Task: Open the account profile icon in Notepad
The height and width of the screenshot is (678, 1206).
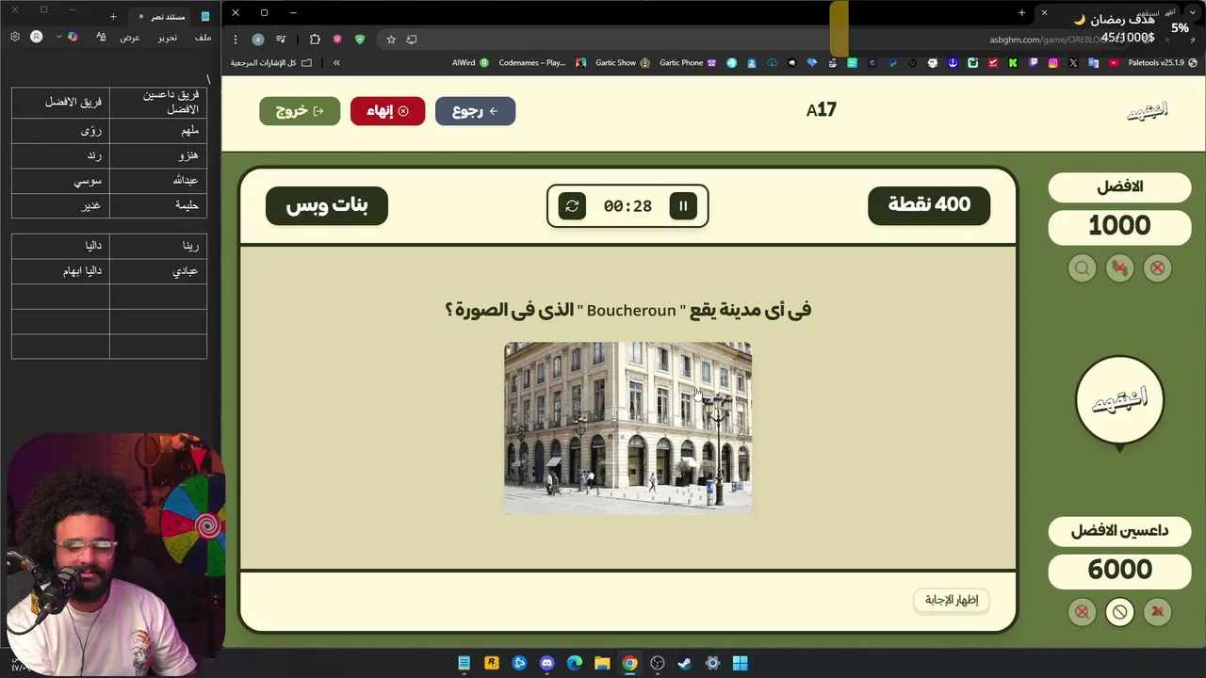Action: (37, 37)
